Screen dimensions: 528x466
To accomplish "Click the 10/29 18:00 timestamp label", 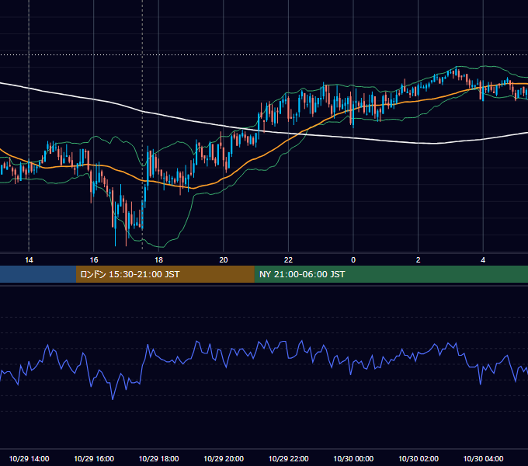I will (x=158, y=458).
